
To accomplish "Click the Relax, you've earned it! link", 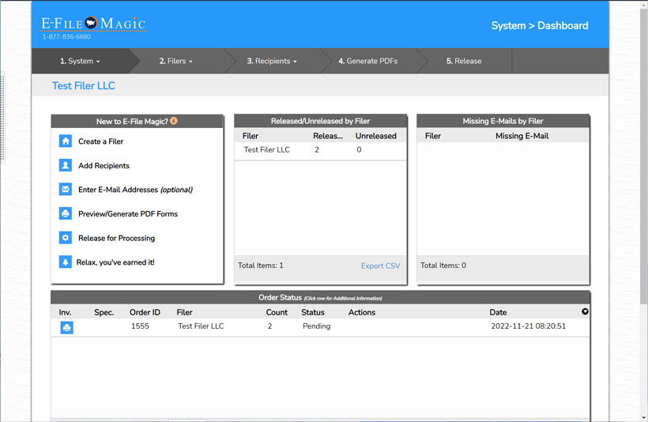I will (115, 262).
